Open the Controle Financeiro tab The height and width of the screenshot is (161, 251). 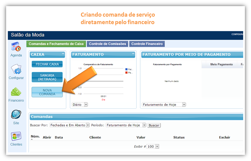tap(147, 44)
